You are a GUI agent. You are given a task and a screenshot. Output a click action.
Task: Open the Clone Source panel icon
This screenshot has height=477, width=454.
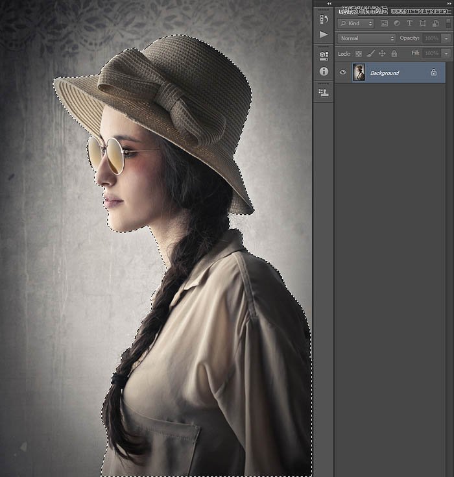tap(324, 93)
